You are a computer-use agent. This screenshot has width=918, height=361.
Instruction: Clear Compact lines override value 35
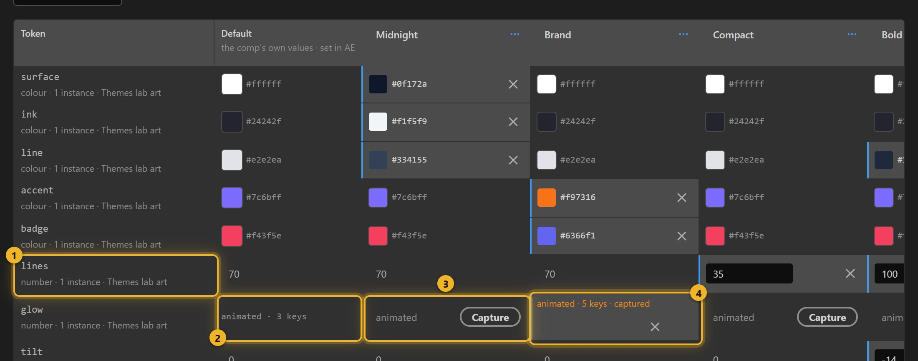pos(850,273)
